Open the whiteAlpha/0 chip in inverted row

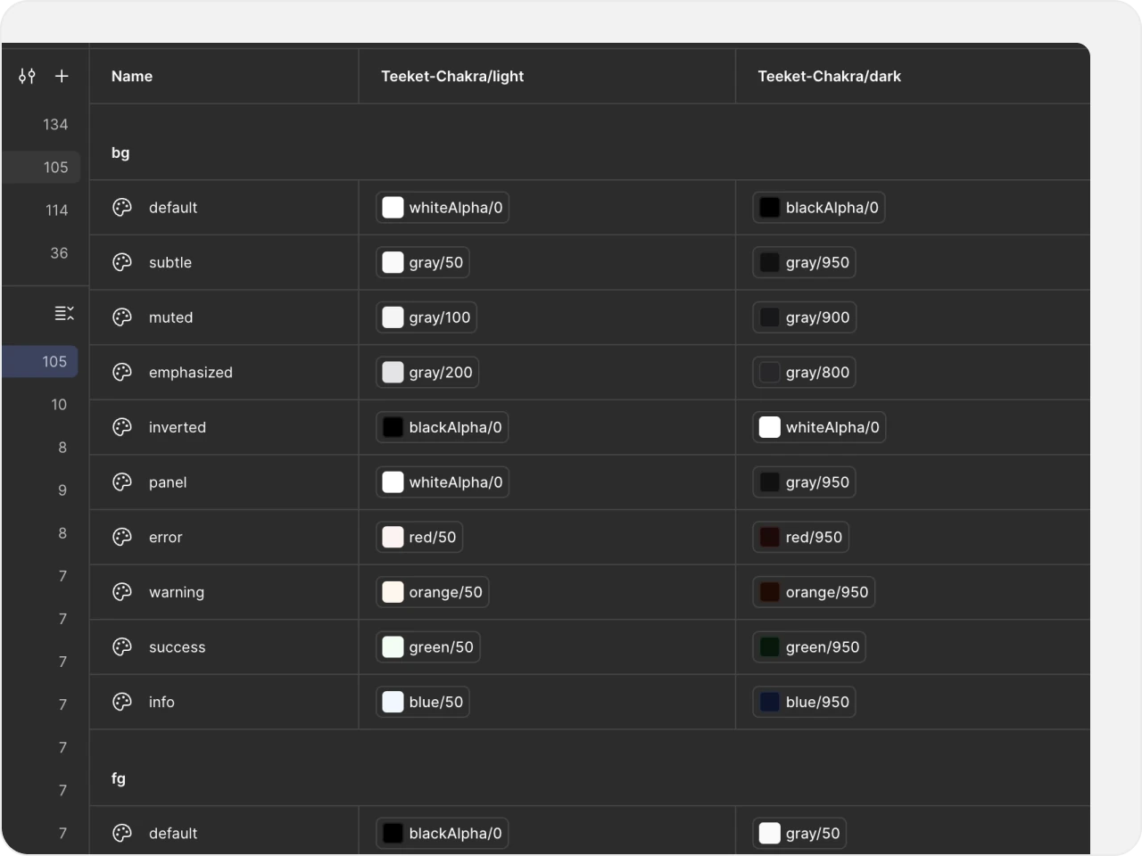[x=819, y=427]
